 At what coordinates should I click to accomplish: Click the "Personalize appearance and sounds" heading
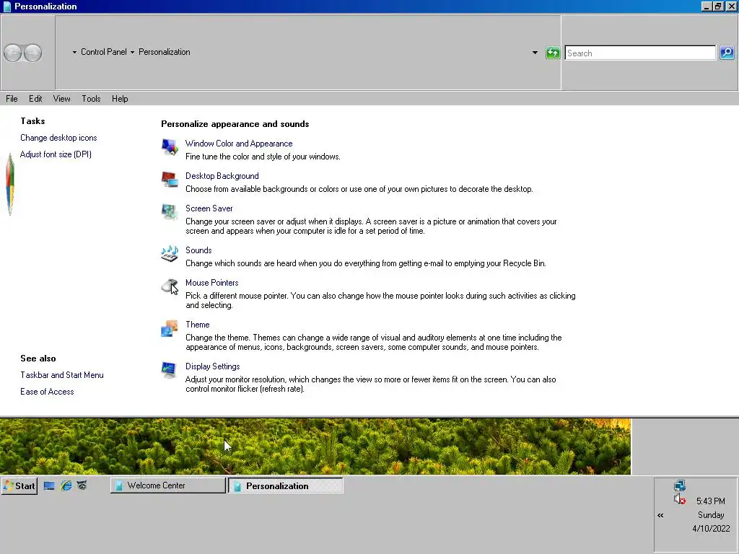(235, 124)
